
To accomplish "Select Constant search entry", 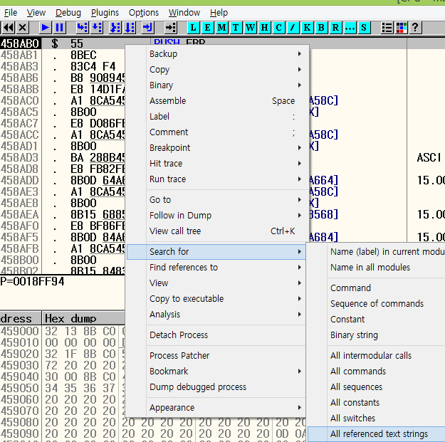I will [x=377, y=319].
